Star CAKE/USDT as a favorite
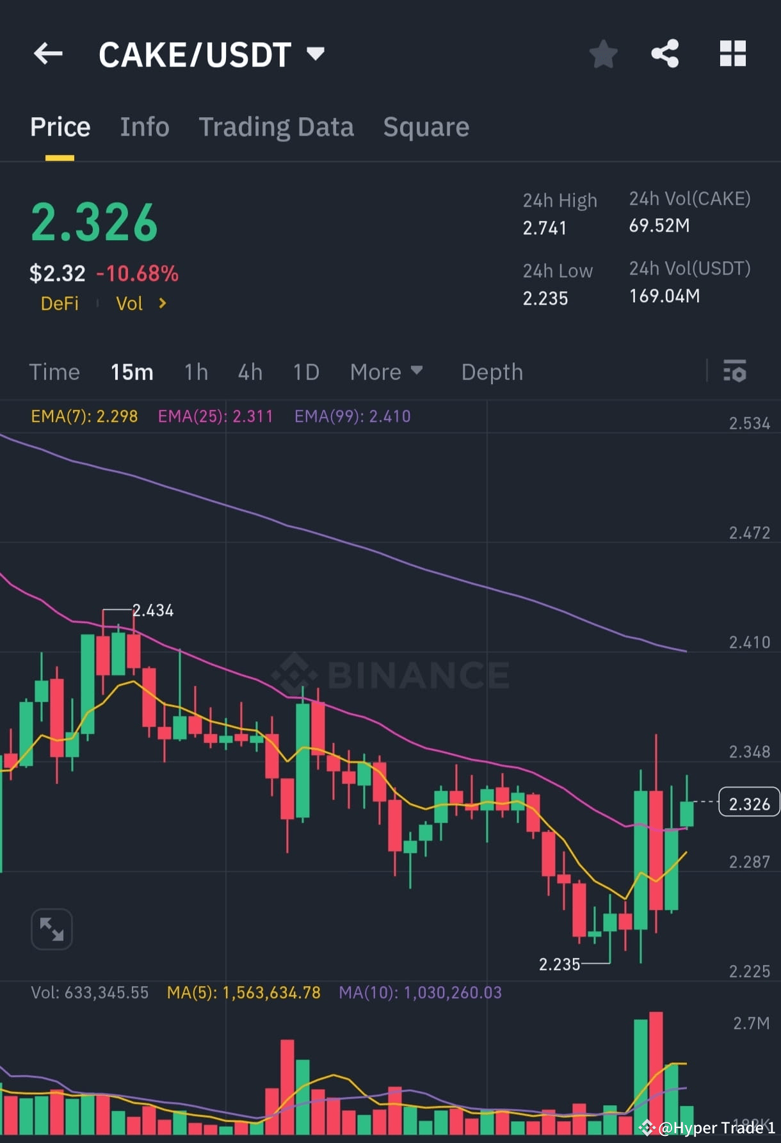 pyautogui.click(x=602, y=54)
